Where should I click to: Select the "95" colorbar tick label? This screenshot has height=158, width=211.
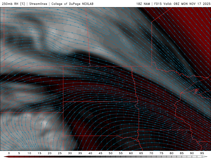click(x=202, y=153)
